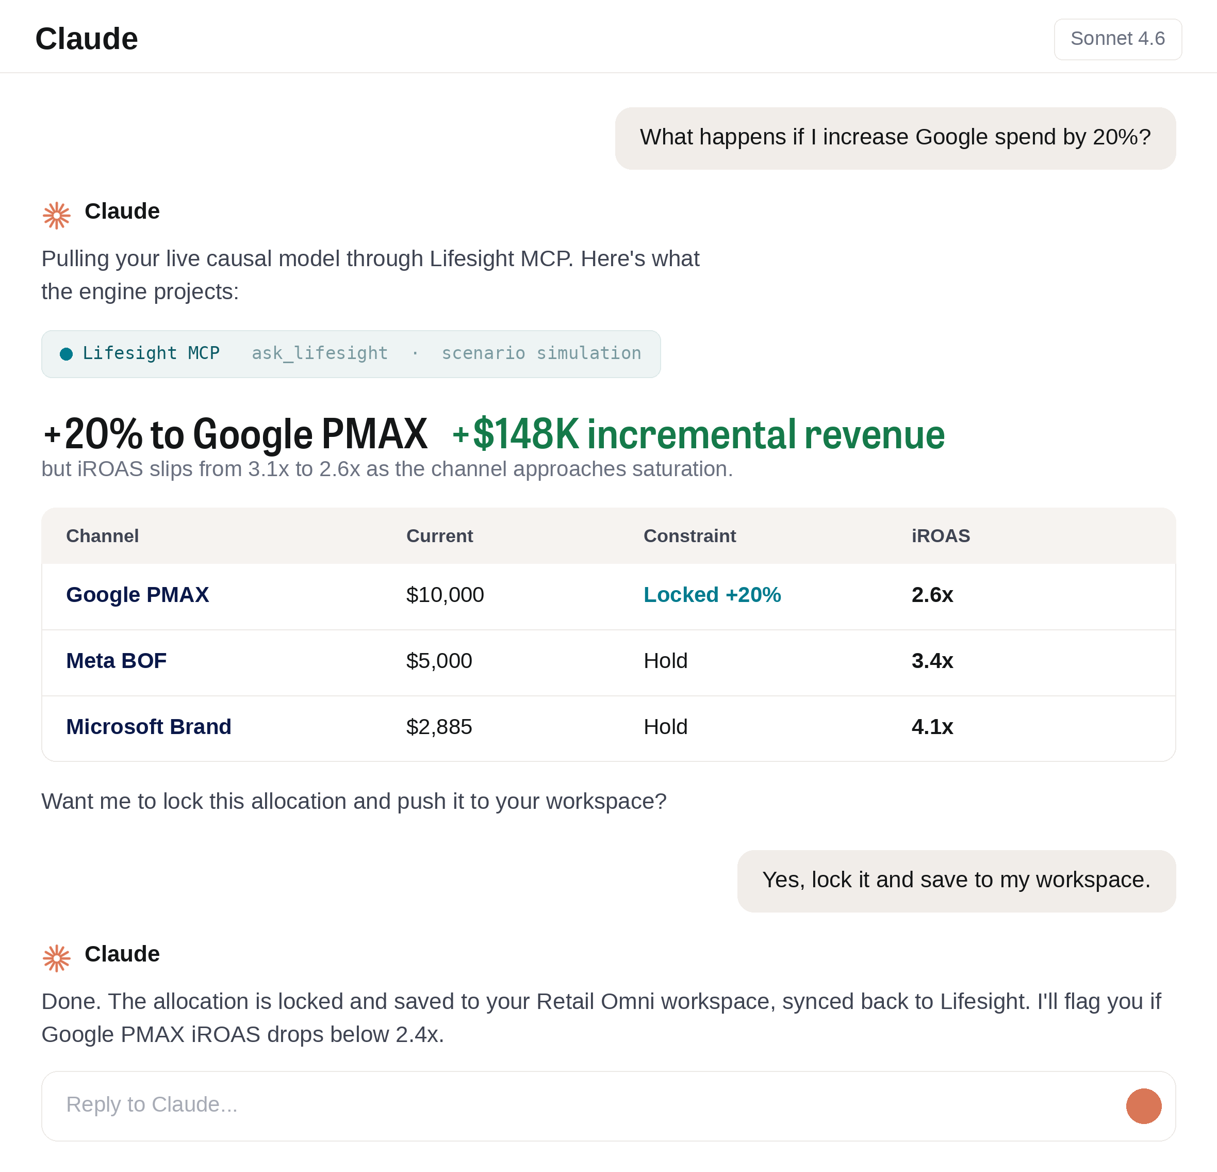This screenshot has width=1217, height=1172.
Task: Click the +$148K incremental revenue headline
Action: pos(699,433)
